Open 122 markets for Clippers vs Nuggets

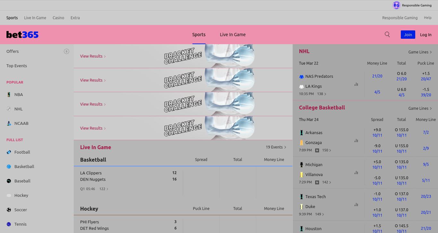pyautogui.click(x=104, y=189)
